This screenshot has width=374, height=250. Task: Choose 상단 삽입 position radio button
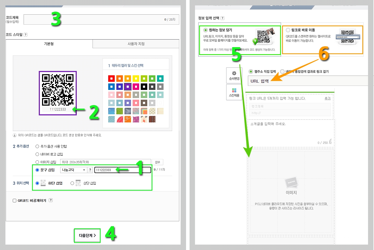[x=72, y=183]
